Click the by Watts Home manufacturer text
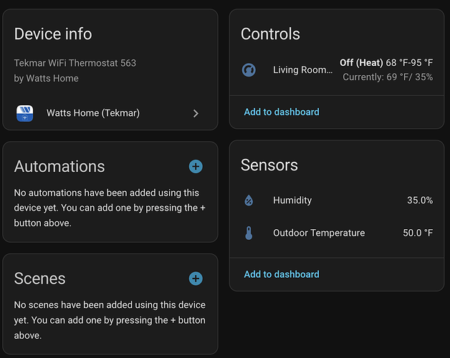 point(46,78)
